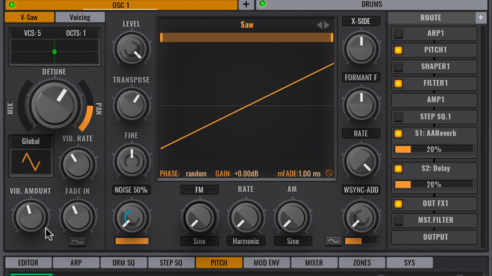492x276 pixels.
Task: Select the V-Saw oscillator tab
Action: coord(29,17)
